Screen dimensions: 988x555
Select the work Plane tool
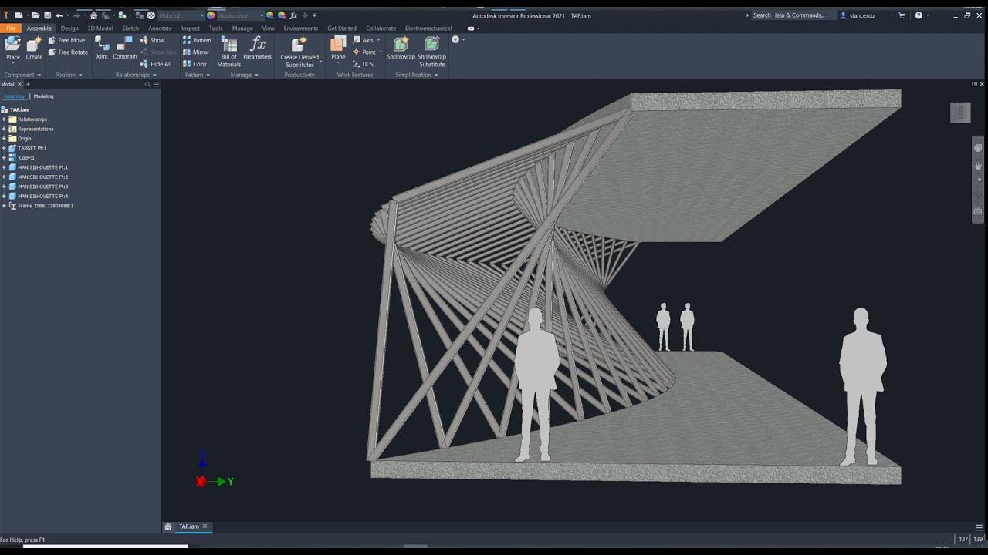point(338,48)
